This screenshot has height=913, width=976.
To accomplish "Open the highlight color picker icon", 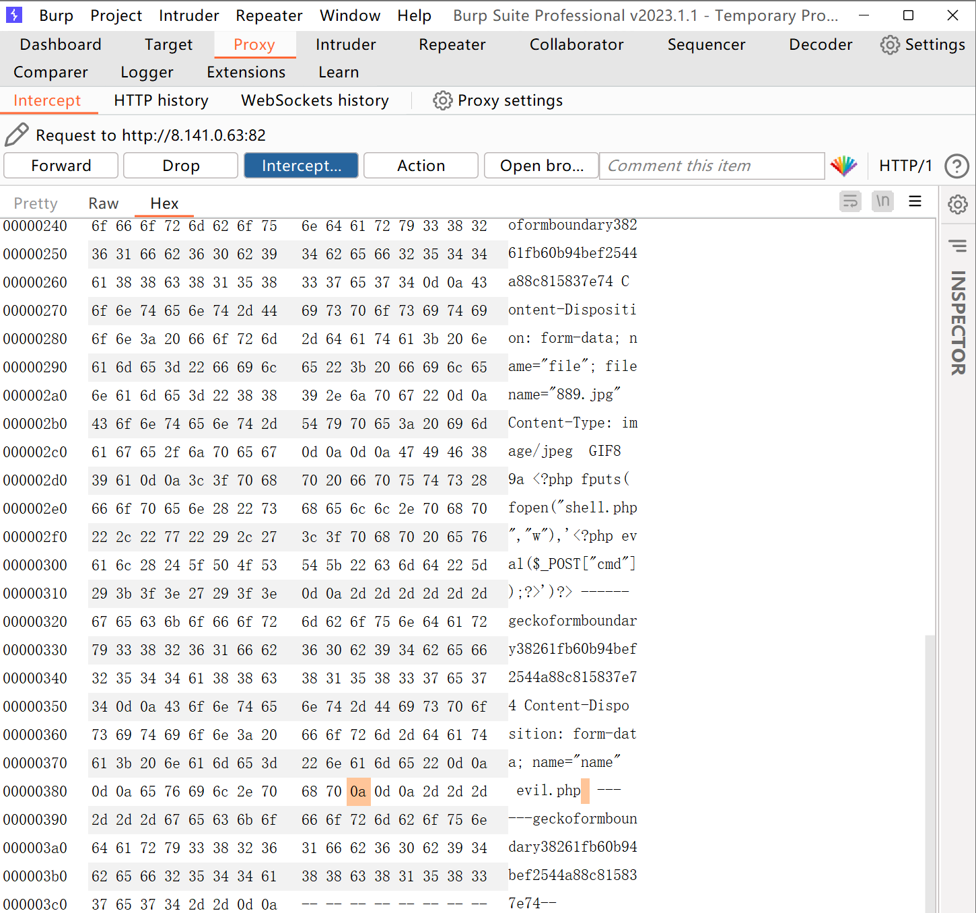I will 843,166.
